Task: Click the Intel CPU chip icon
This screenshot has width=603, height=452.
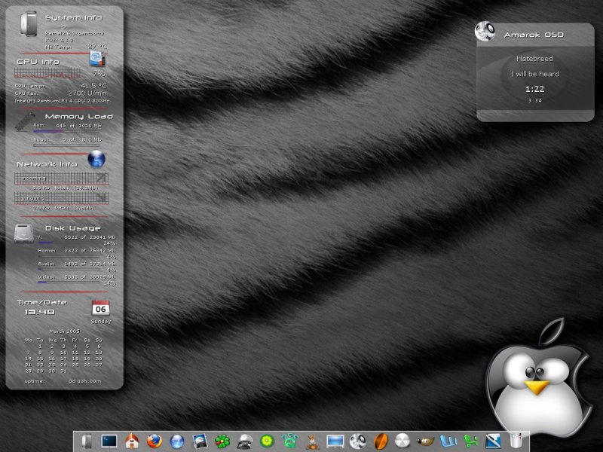Action: (97, 59)
